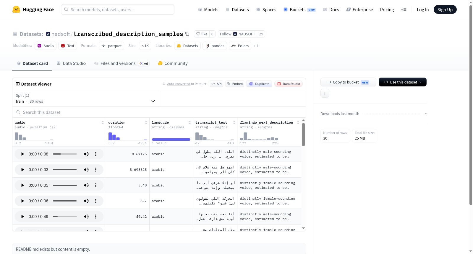Seek in the 0:49 audio progress bar

[65, 217]
